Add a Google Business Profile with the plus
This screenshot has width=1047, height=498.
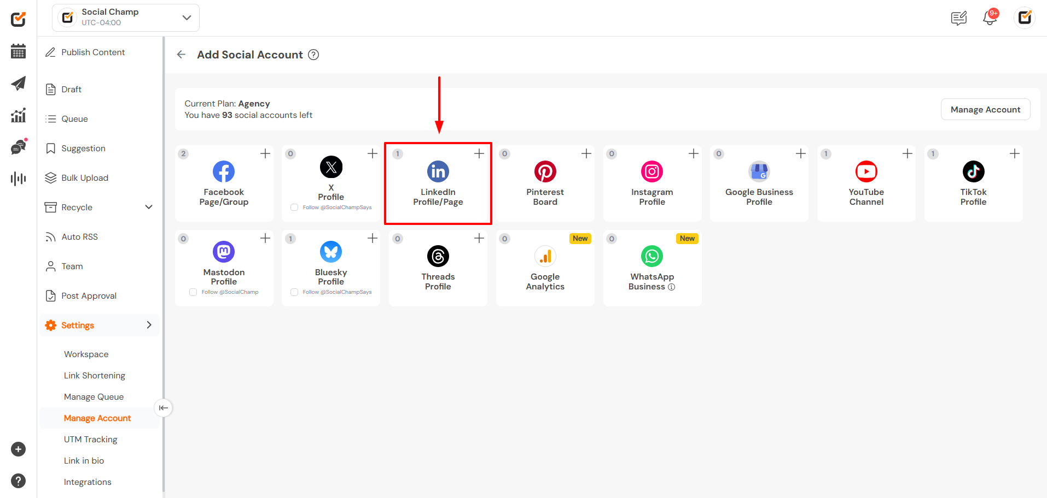point(801,153)
